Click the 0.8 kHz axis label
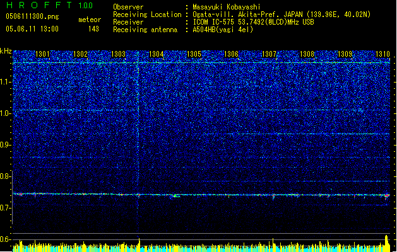 point(5,176)
